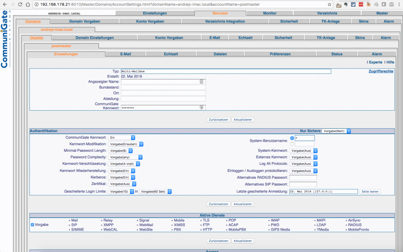Click the Alternatives SIP Passwort field
The height and width of the screenshot is (252, 403).
pyautogui.click(x=303, y=184)
